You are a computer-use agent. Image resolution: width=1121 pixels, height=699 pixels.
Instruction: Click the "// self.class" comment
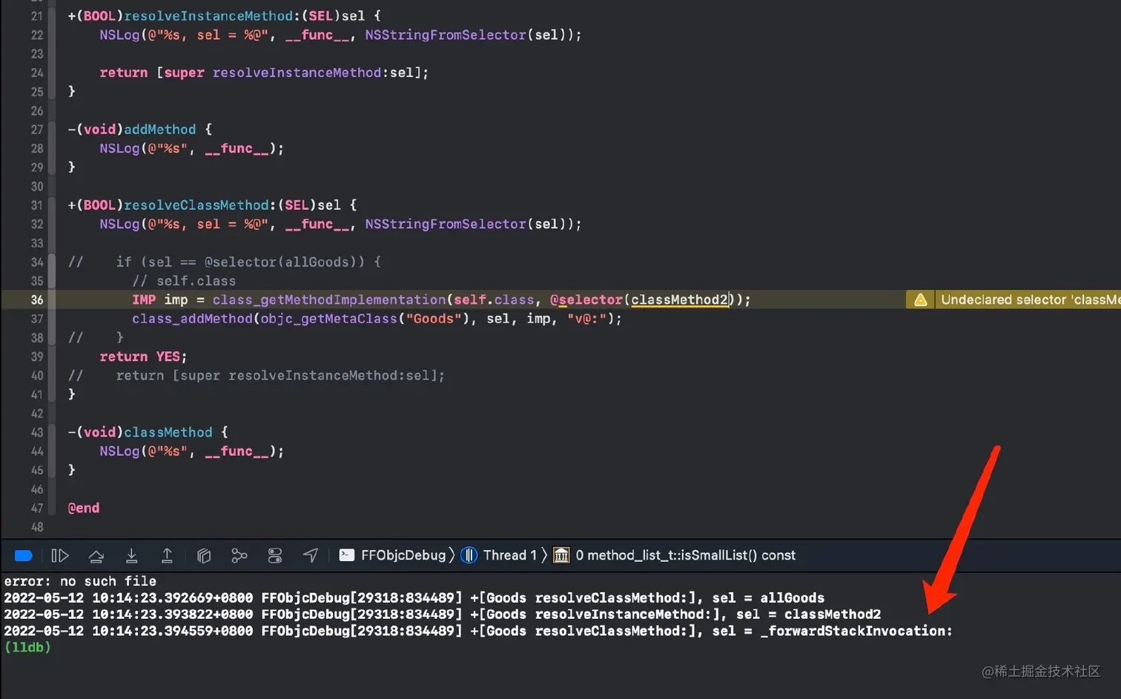(x=184, y=281)
